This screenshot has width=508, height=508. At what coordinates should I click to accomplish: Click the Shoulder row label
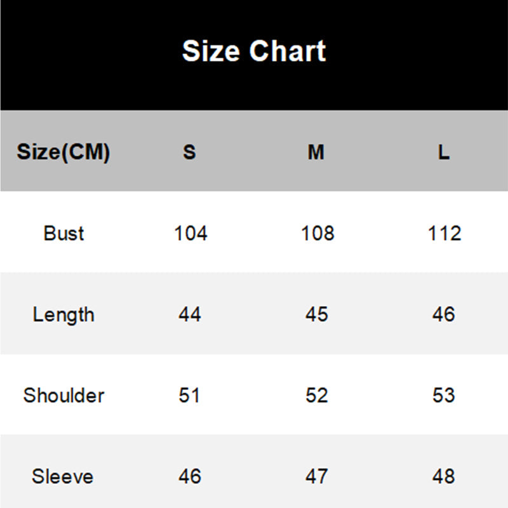pos(63,395)
